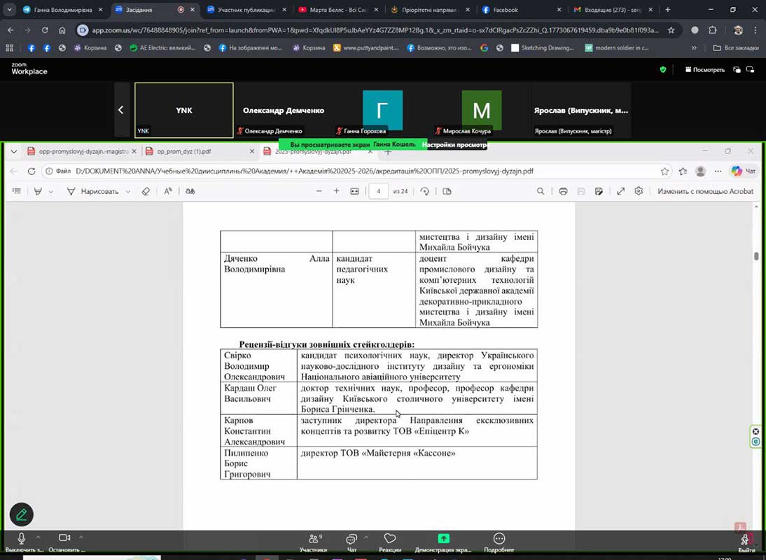Open the Чат chat panel
The image size is (766, 560).
tap(351, 539)
